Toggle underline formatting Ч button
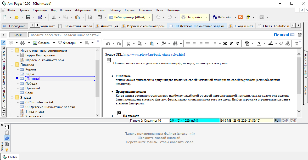The height and width of the screenshot is (160, 308). pyautogui.click(x=238, y=44)
